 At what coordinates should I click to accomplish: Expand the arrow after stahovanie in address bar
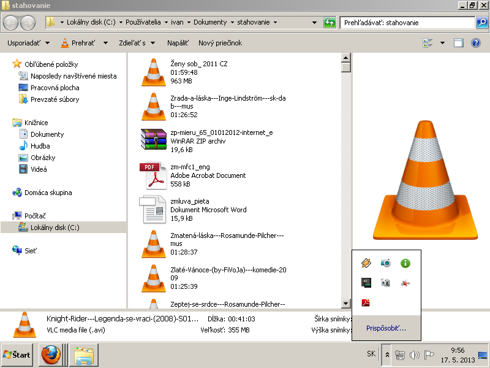tap(275, 22)
